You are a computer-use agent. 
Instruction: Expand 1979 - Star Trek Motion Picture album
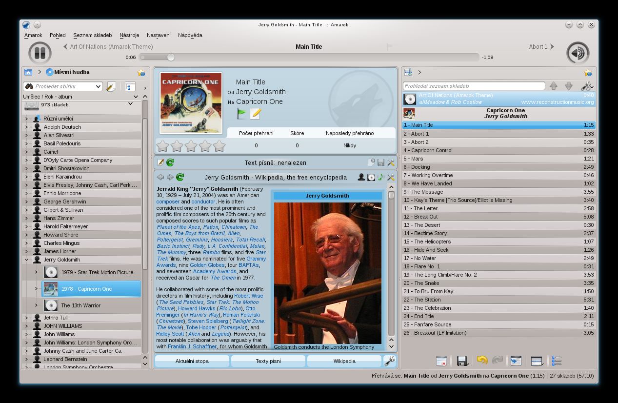pyautogui.click(x=36, y=272)
